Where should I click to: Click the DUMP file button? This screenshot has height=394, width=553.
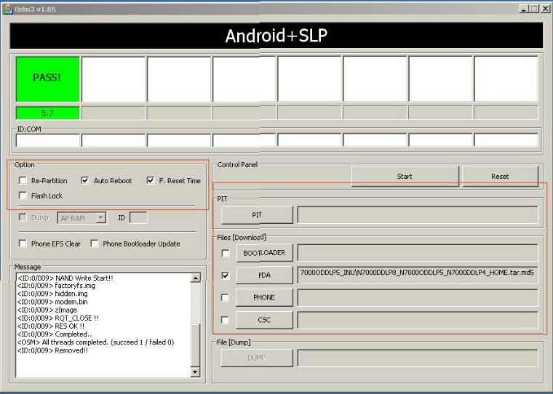257,358
